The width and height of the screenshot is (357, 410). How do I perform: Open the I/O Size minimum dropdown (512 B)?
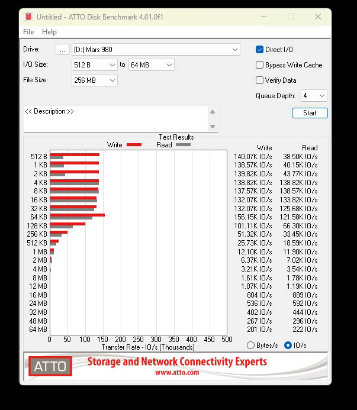coord(94,65)
